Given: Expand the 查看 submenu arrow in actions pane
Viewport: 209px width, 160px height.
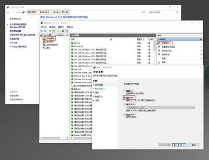Looking at the screenshot, I should point(201,58).
